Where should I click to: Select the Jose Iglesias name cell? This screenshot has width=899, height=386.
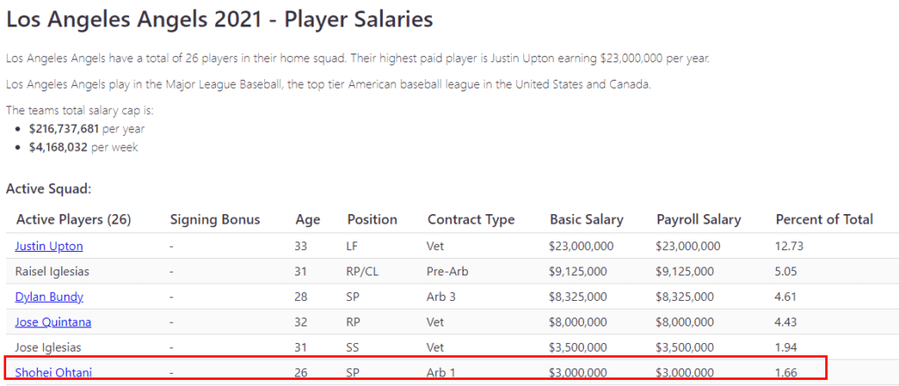(48, 347)
